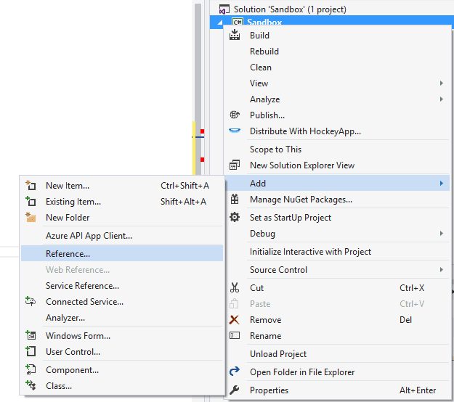The height and width of the screenshot is (402, 454).
Task: Choose Rebuild from the context menu
Action: [x=264, y=52]
